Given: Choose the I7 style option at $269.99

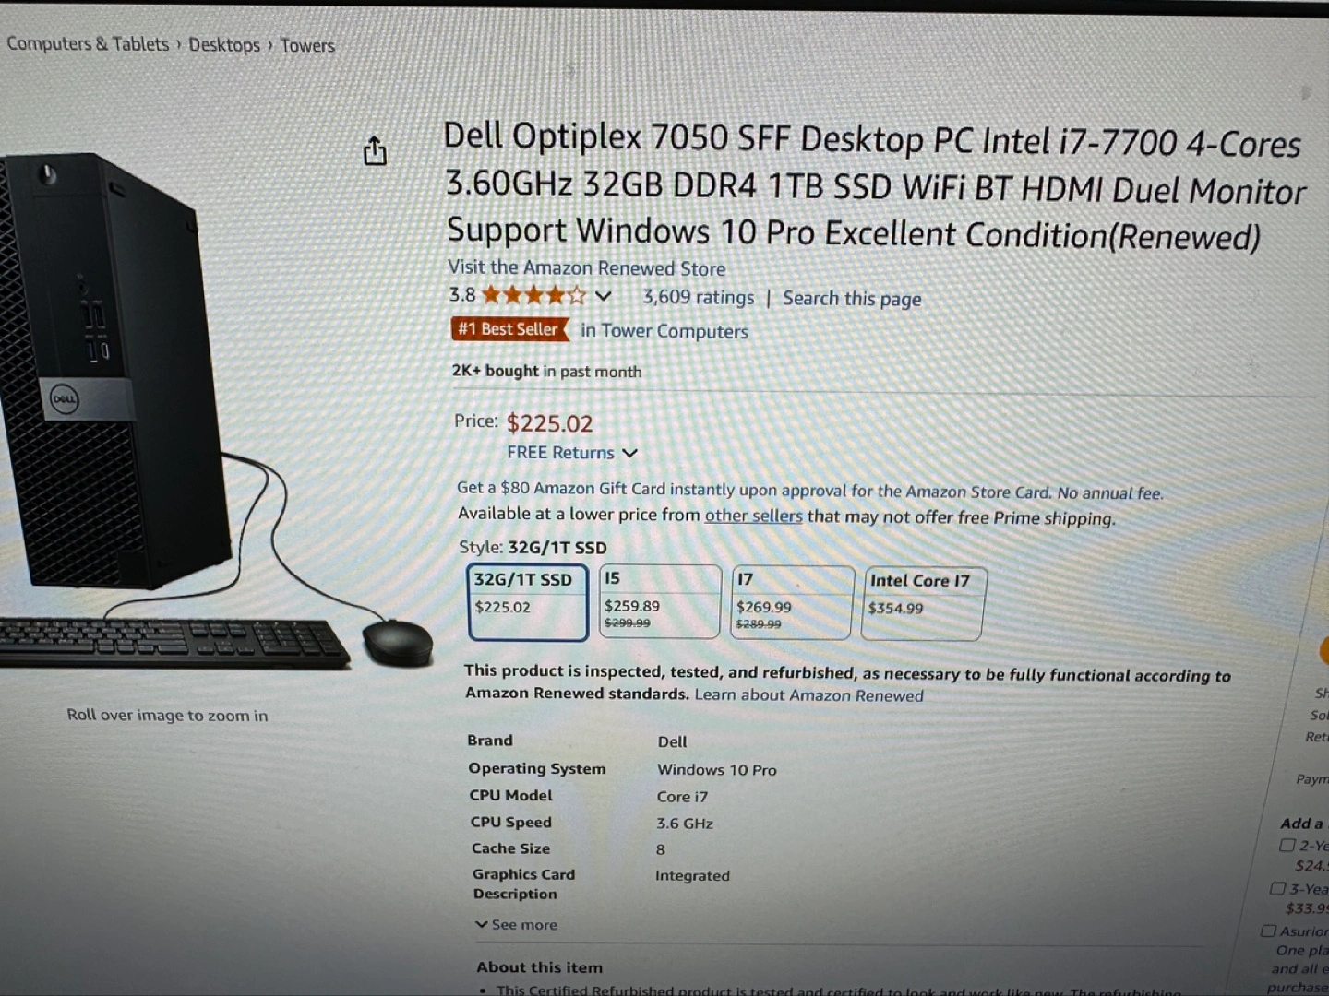Looking at the screenshot, I should (792, 603).
